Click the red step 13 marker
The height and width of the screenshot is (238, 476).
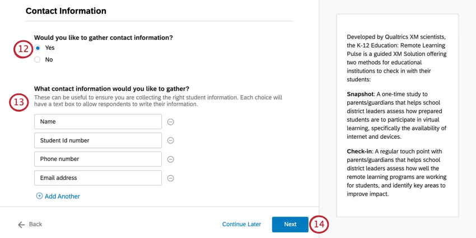pyautogui.click(x=18, y=102)
